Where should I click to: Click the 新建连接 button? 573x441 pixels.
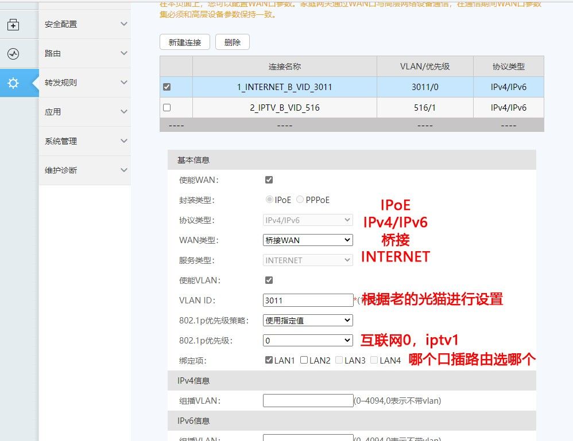pyautogui.click(x=184, y=42)
